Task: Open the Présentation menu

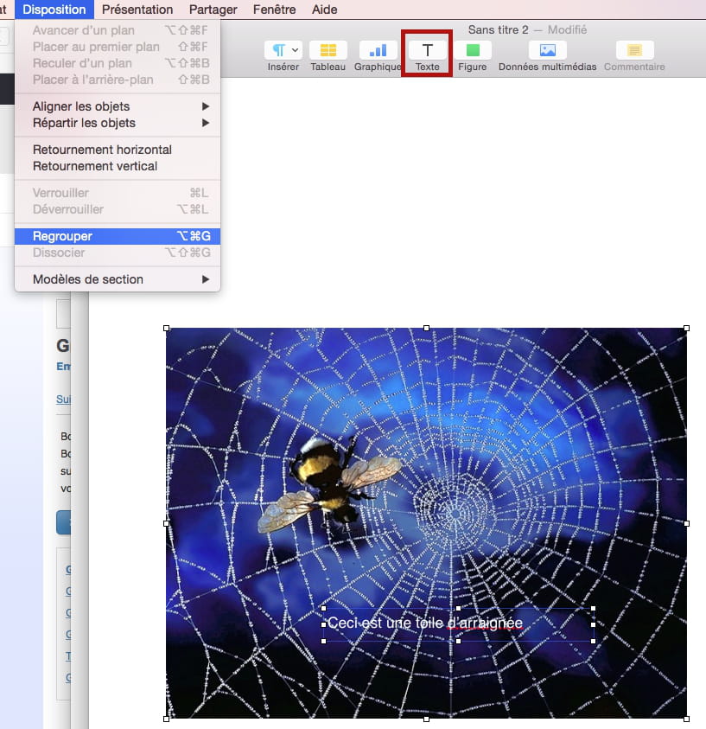Action: coord(137,10)
